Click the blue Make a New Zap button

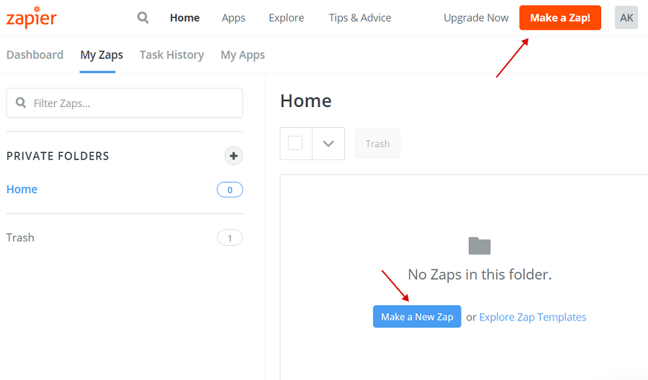[x=417, y=317]
